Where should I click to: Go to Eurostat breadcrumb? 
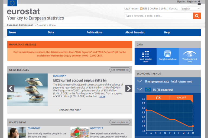pyautogui.click(x=41, y=25)
